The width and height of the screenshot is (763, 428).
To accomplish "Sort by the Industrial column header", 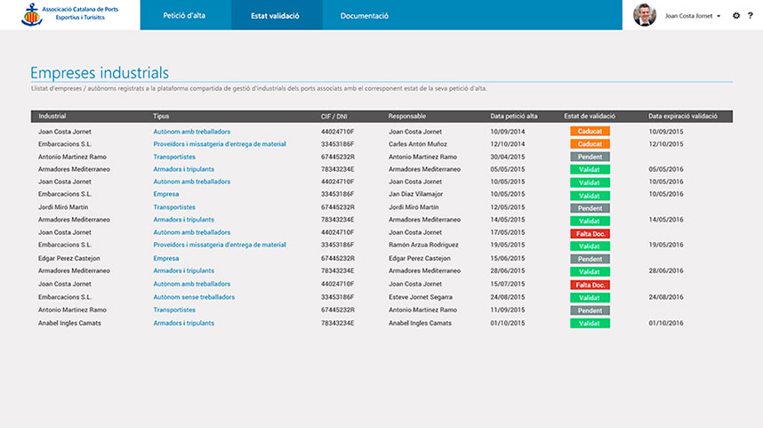I will 52,117.
